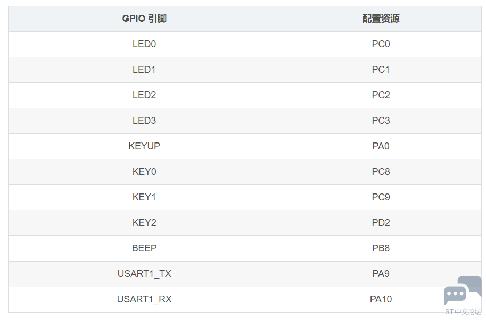486x320 pixels.
Task: Click the GPIO 引脚 column header
Action: pos(144,19)
